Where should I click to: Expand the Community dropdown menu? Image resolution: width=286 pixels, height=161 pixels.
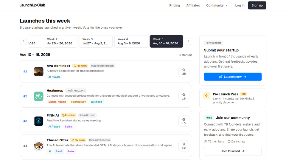tap(217, 5)
